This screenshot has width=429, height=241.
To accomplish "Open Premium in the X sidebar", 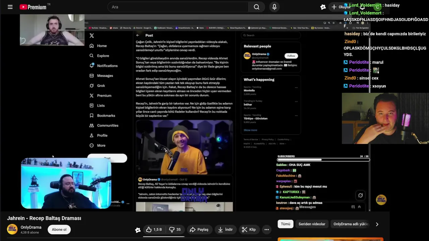I will click(100, 96).
